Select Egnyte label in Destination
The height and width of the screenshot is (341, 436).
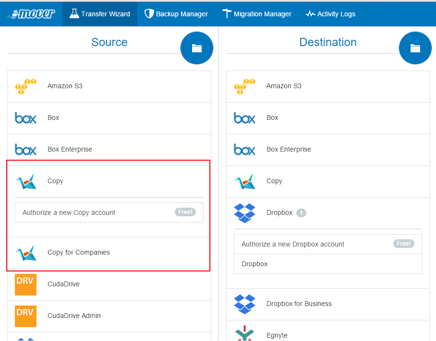click(x=277, y=335)
